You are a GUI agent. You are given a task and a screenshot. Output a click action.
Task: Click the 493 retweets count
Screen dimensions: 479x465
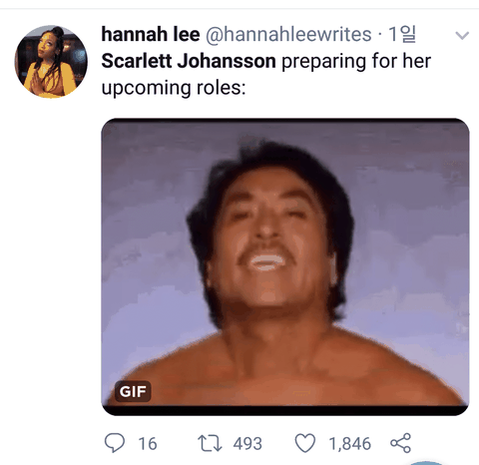[x=247, y=444]
